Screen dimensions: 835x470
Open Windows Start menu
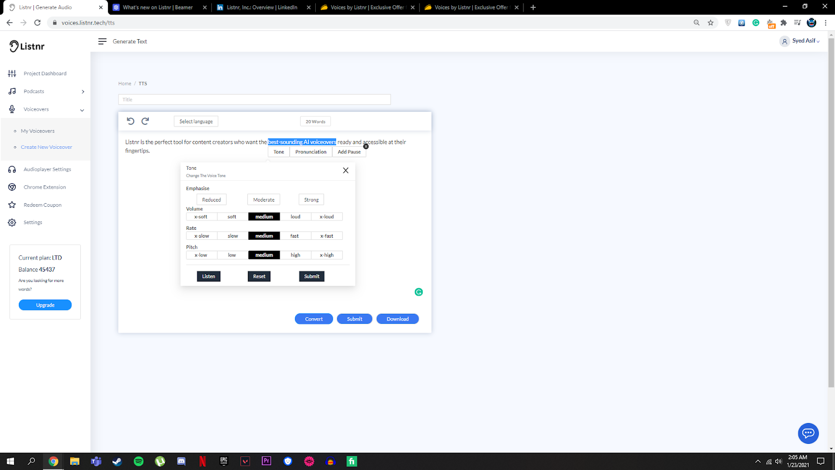(x=10, y=461)
